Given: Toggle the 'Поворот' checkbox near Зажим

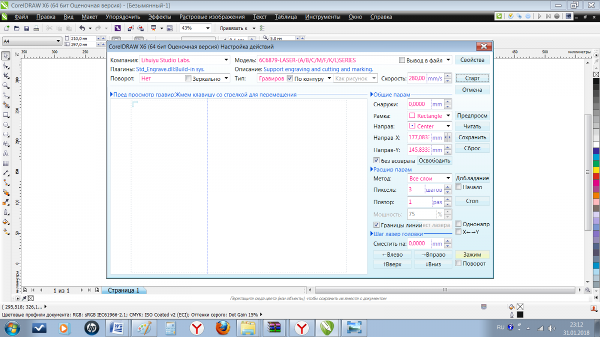Looking at the screenshot, I should pyautogui.click(x=458, y=263).
